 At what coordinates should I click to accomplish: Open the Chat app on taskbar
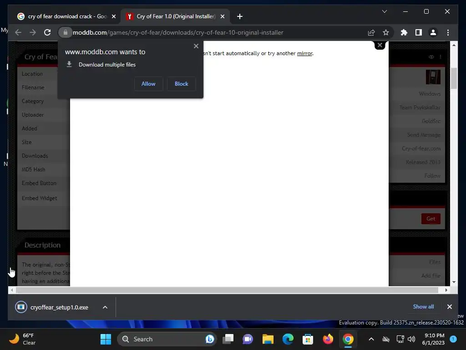click(x=248, y=339)
